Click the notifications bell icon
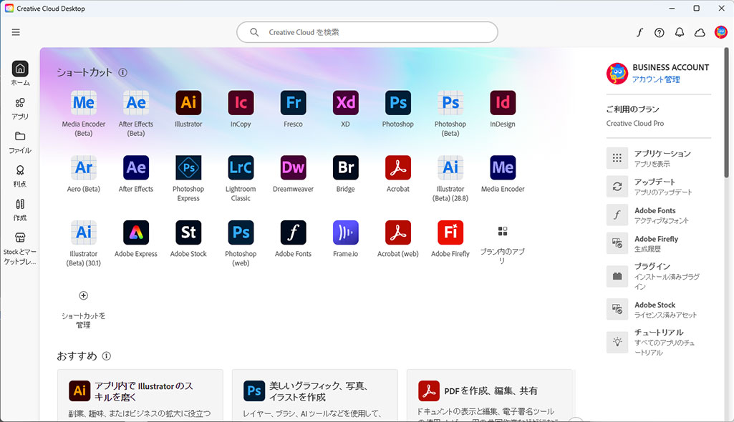 (680, 32)
